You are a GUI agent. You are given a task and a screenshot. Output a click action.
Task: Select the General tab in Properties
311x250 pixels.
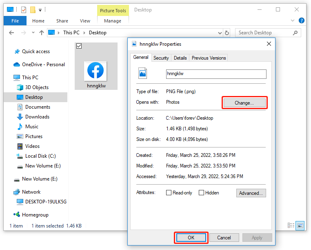(141, 57)
